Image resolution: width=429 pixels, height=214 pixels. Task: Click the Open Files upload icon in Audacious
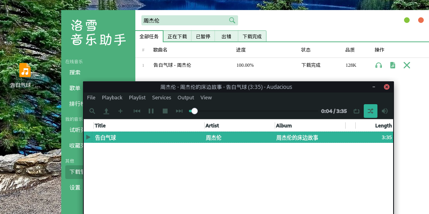pos(106,111)
